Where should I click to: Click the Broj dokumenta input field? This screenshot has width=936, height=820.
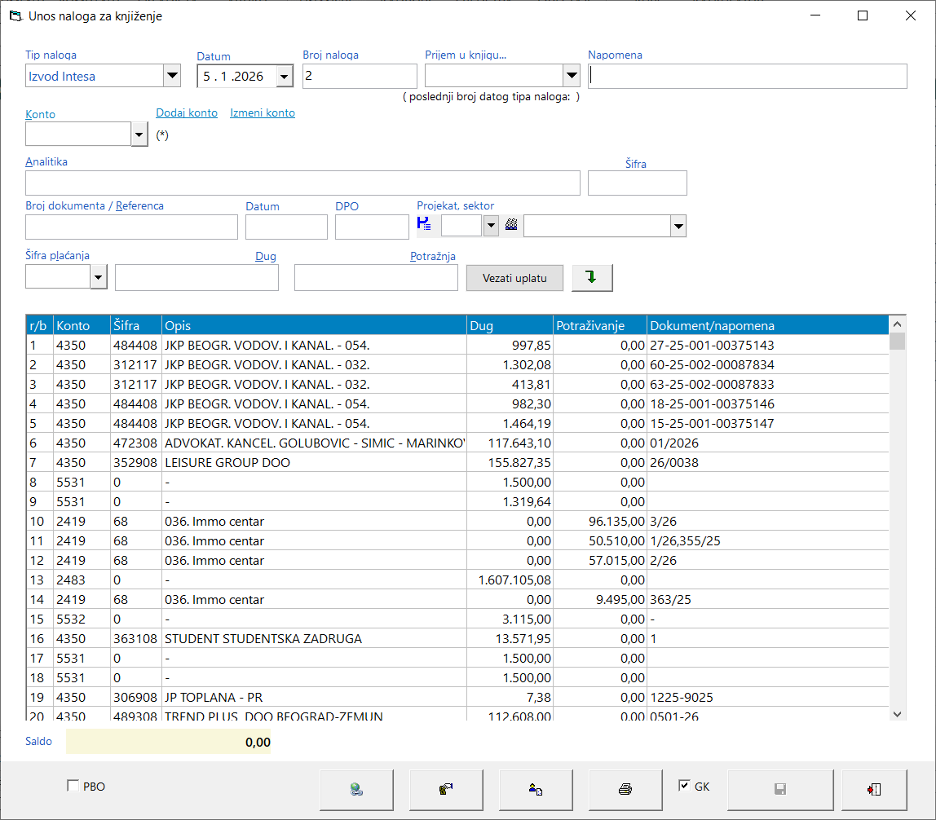click(131, 227)
